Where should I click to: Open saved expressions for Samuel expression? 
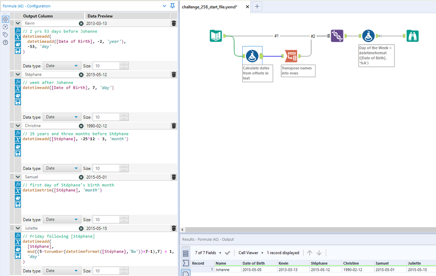[x=18, y=197]
